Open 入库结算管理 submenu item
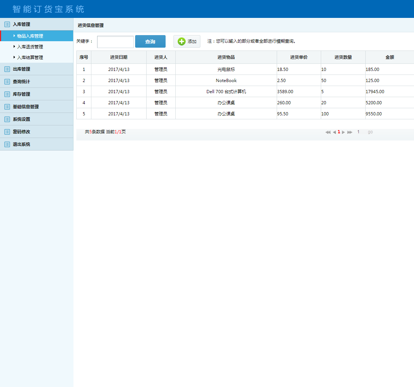This screenshot has width=414, height=387. (x=30, y=58)
